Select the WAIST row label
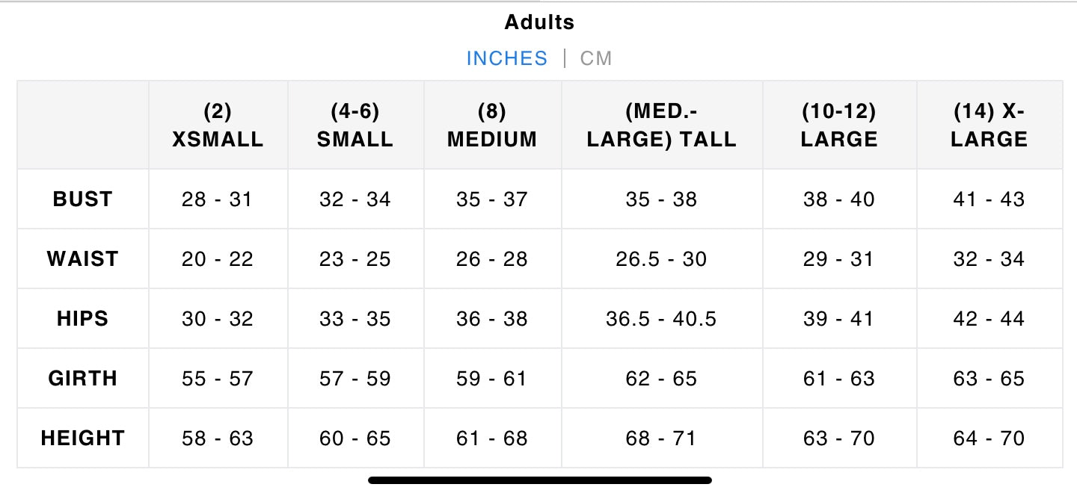Image resolution: width=1077 pixels, height=496 pixels. point(82,259)
